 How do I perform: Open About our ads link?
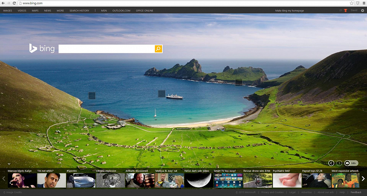click(325, 192)
